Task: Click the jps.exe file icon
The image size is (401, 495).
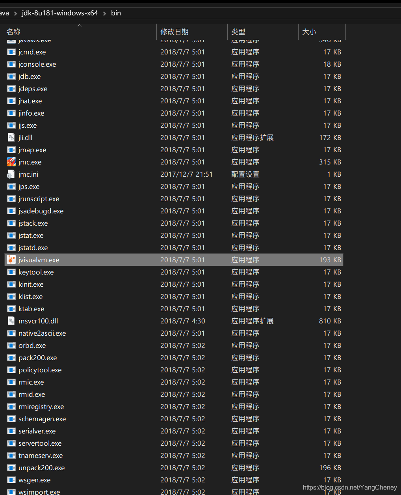Action: (11, 186)
